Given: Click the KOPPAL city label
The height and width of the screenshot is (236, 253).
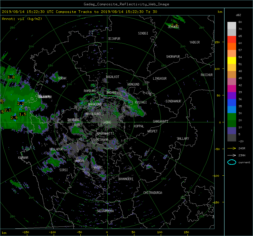Looking at the screenshot, I should click(x=139, y=126).
